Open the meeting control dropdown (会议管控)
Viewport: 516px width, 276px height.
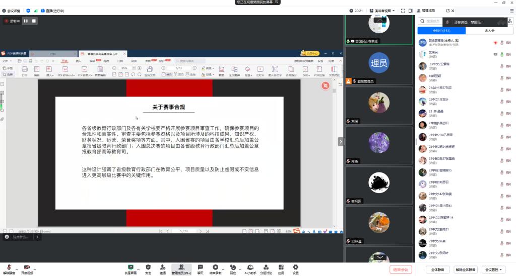point(493,269)
